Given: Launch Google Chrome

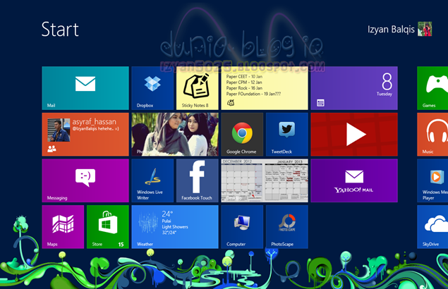Looking at the screenshot, I should (x=242, y=134).
